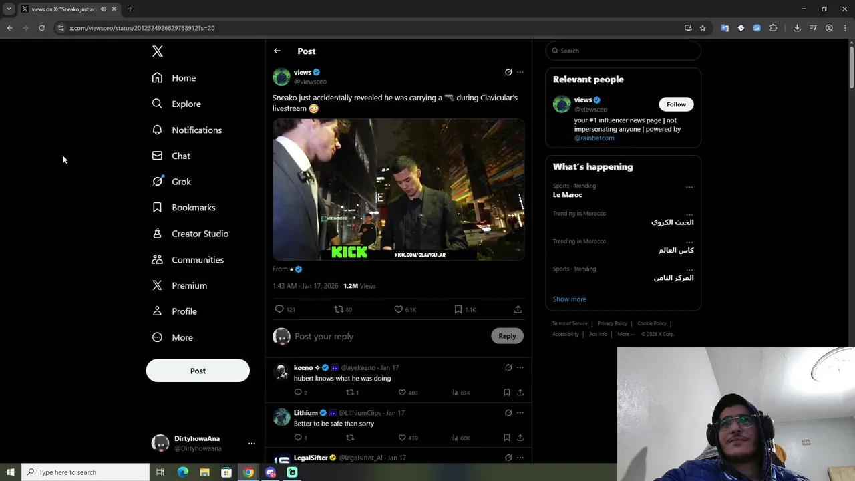Screen dimensions: 855x481
Task: Open More options in sidebar
Action: point(172,337)
